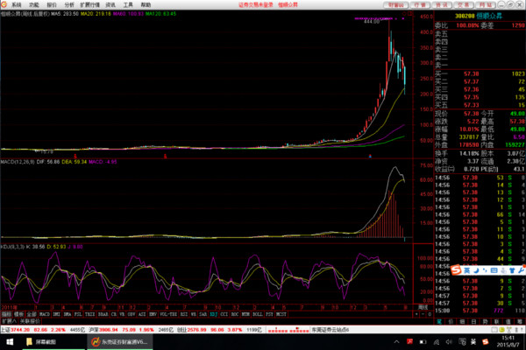Image resolution: width=526 pixels, height=350 pixels.
Task: Switch to the TRIX indicator
Action: [x=89, y=314]
